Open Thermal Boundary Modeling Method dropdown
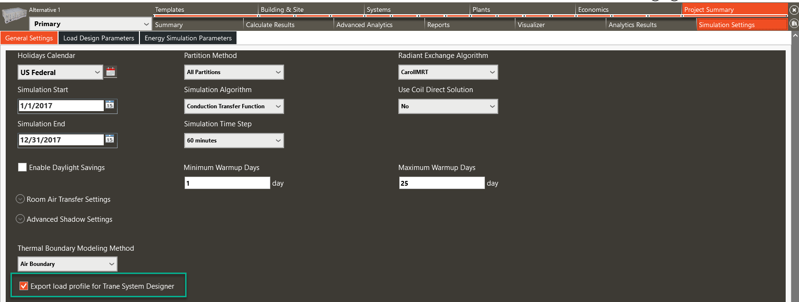Screen dimensions: 799x302 (x=68, y=264)
